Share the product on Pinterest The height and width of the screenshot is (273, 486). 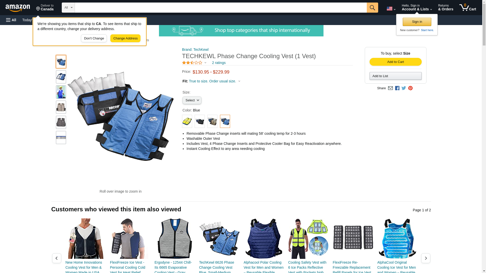(410, 88)
